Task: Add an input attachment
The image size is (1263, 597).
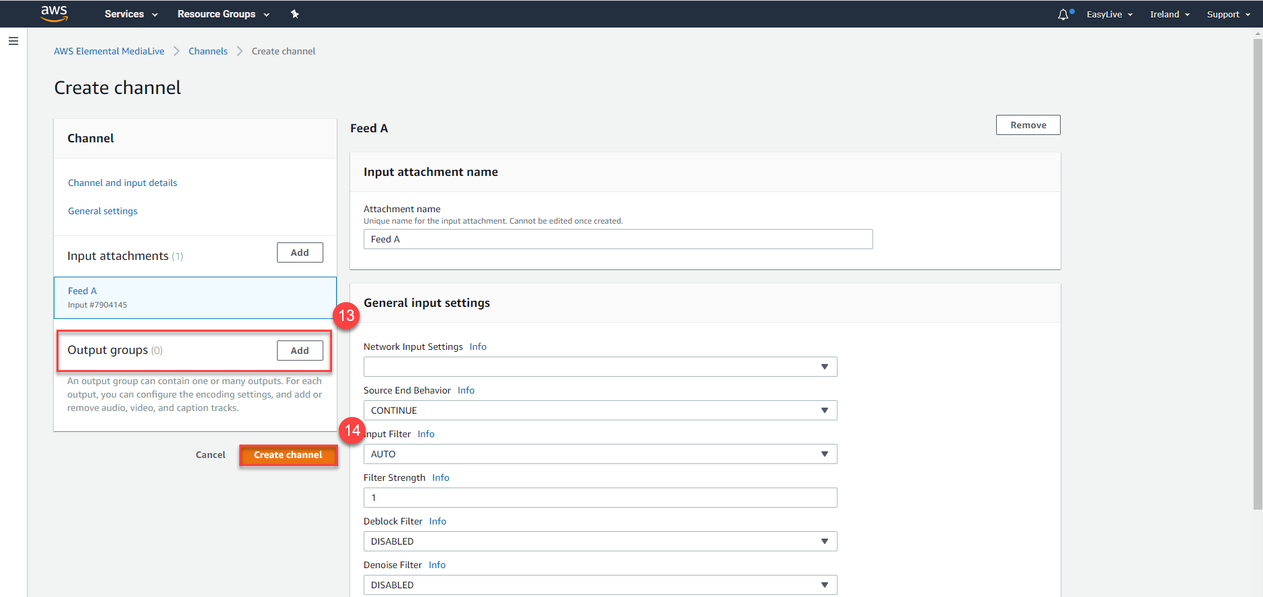Action: click(x=300, y=252)
